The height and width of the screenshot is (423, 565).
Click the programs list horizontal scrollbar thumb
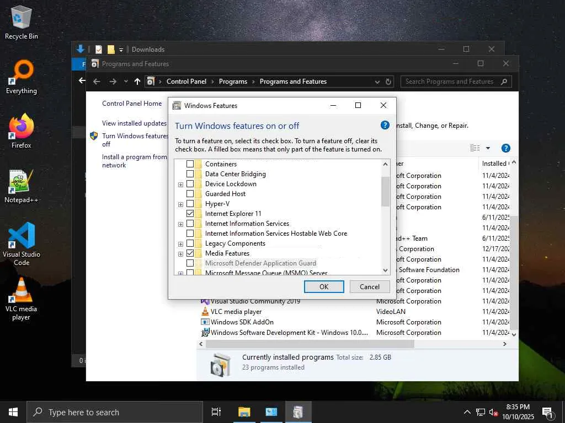coord(310,344)
